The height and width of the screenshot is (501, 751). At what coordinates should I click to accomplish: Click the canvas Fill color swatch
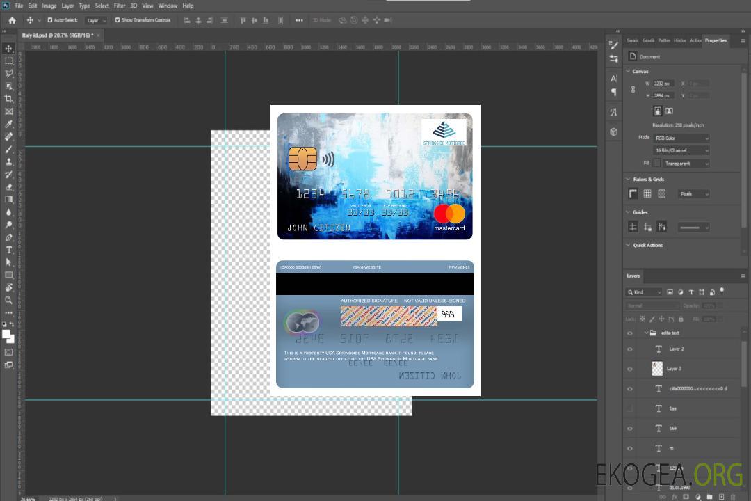pos(657,164)
